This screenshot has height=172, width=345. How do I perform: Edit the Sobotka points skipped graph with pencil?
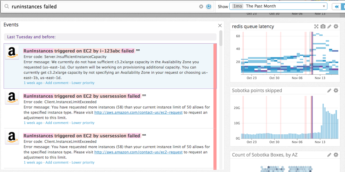[x=329, y=91]
